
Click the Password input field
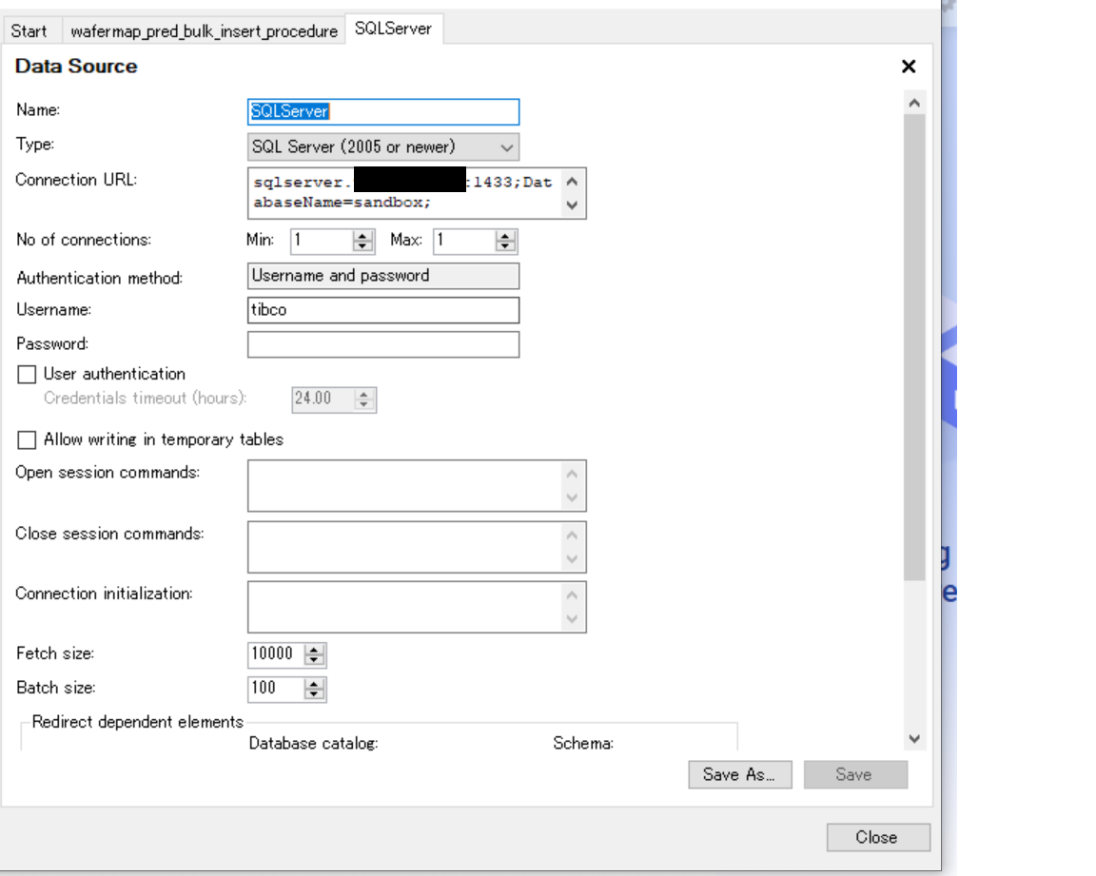coord(383,344)
